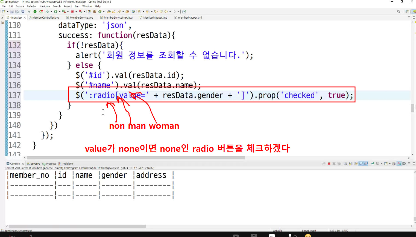This screenshot has height=237, width=416.
Task: Toggle the ANSI console color icon
Action: [399, 163]
